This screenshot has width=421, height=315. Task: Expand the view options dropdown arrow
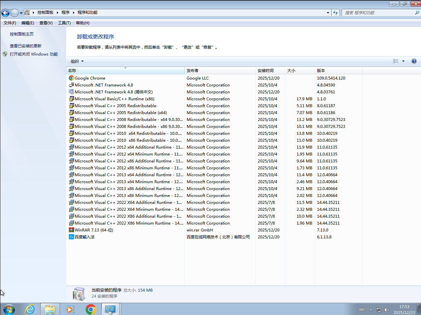point(403,61)
